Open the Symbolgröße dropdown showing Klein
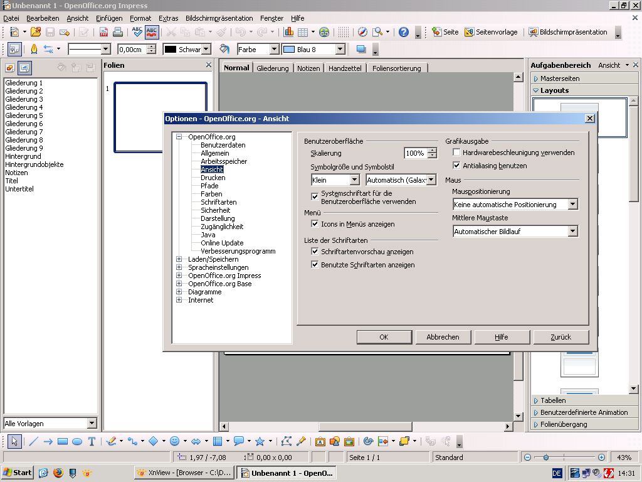Viewport: 642px width, 482px height. pos(355,179)
